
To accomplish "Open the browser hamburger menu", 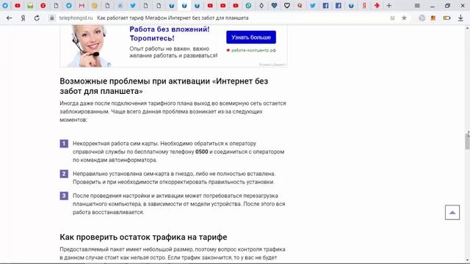I will tap(417, 5).
